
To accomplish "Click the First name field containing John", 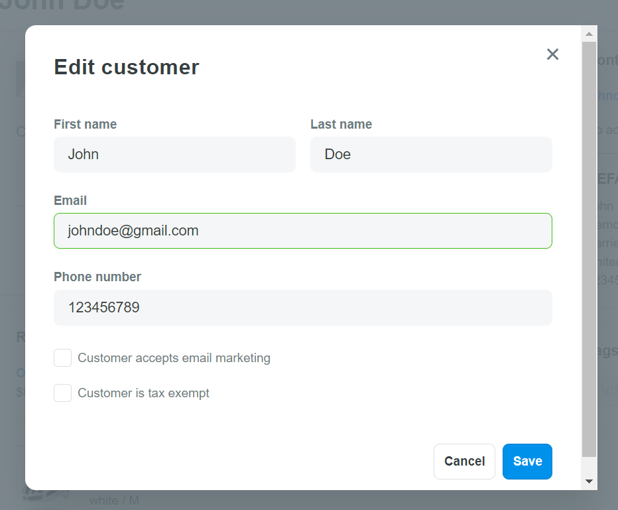I will click(174, 155).
